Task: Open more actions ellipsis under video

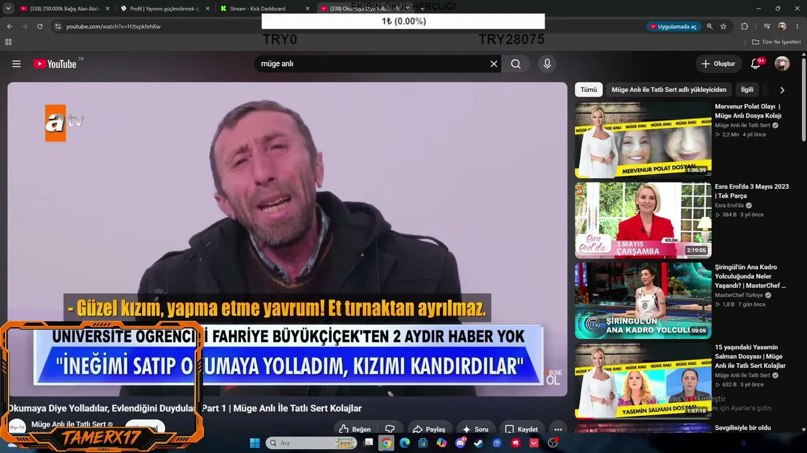Action: coord(557,429)
